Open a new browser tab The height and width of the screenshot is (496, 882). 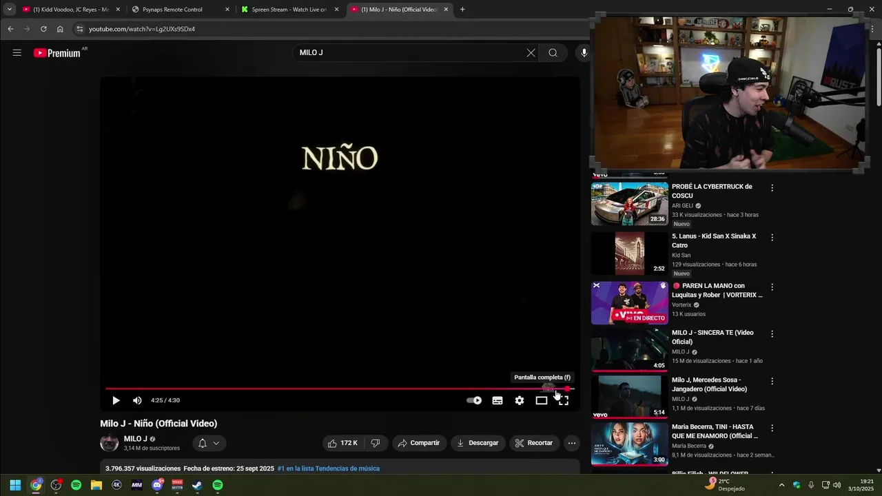[462, 10]
